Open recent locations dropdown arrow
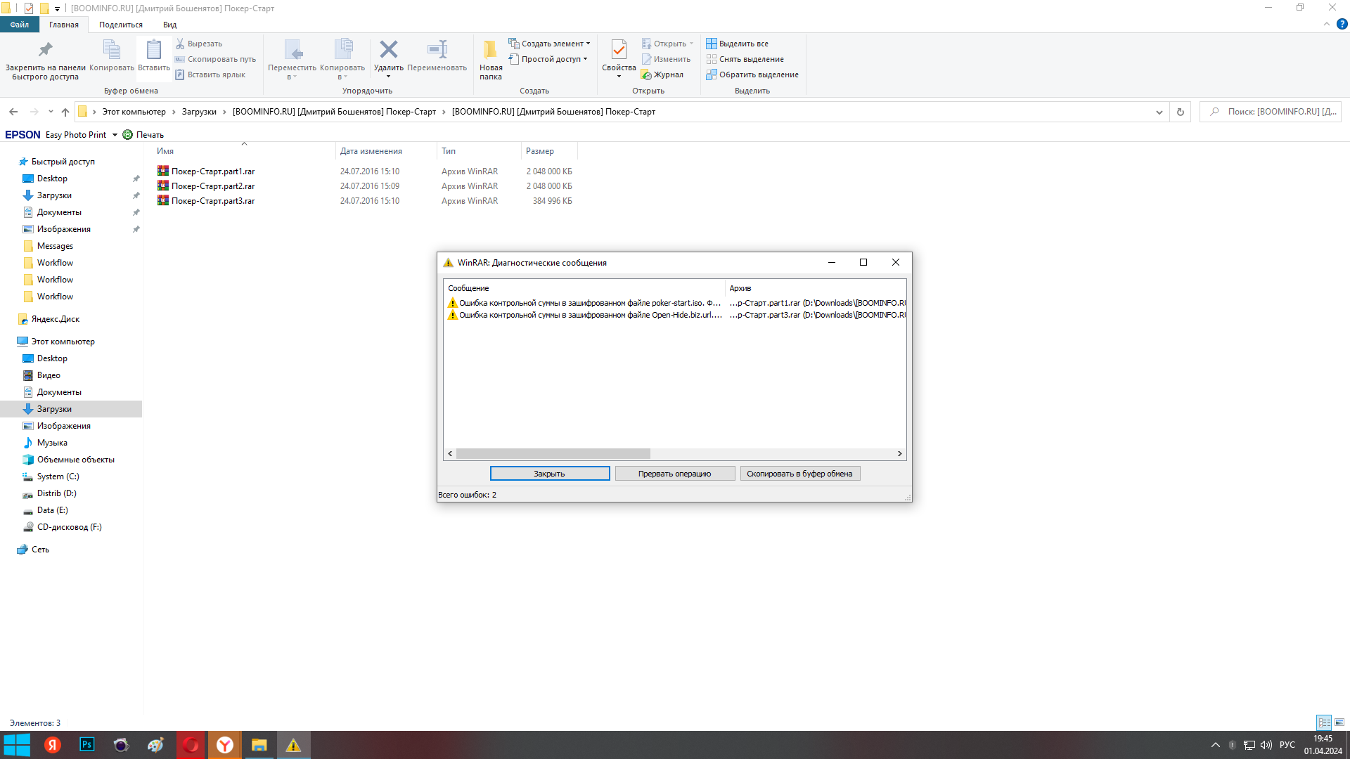Screen dimensions: 1350x759 coord(51,112)
